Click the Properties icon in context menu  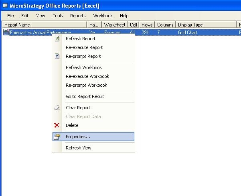point(57,137)
